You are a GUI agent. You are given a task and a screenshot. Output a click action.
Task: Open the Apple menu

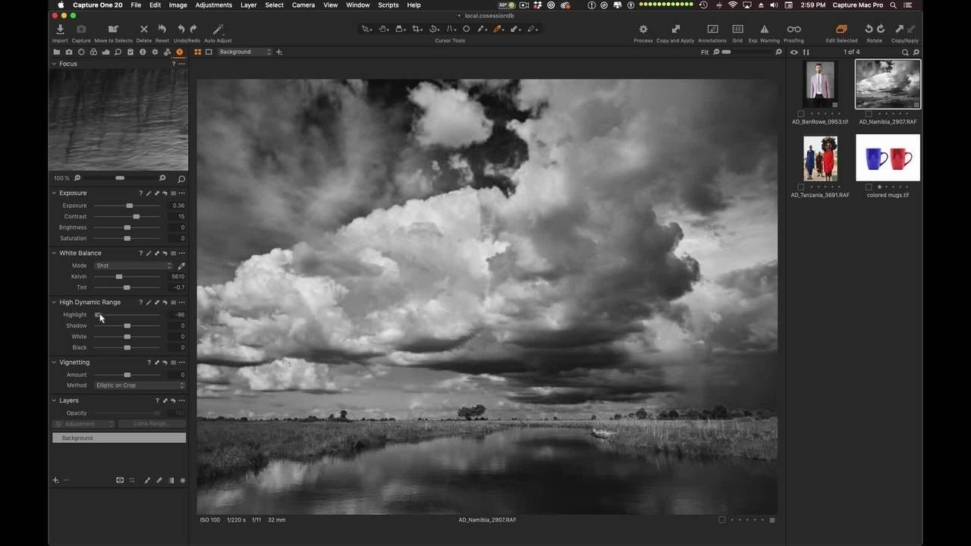[x=61, y=5]
